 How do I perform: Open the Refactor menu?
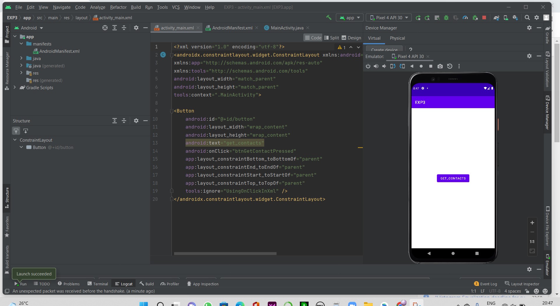[x=118, y=7]
